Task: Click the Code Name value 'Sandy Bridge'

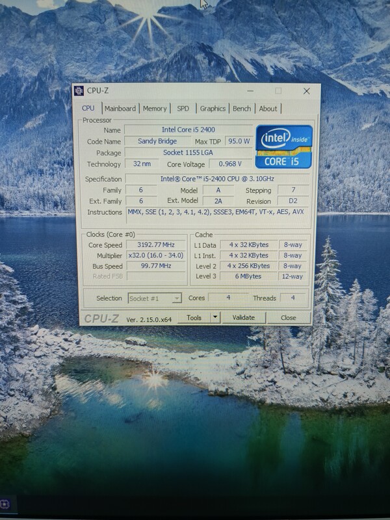Action: coord(157,141)
